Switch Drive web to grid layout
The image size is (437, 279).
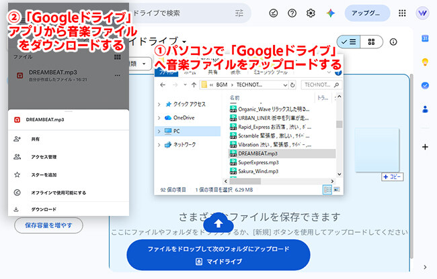(371, 42)
